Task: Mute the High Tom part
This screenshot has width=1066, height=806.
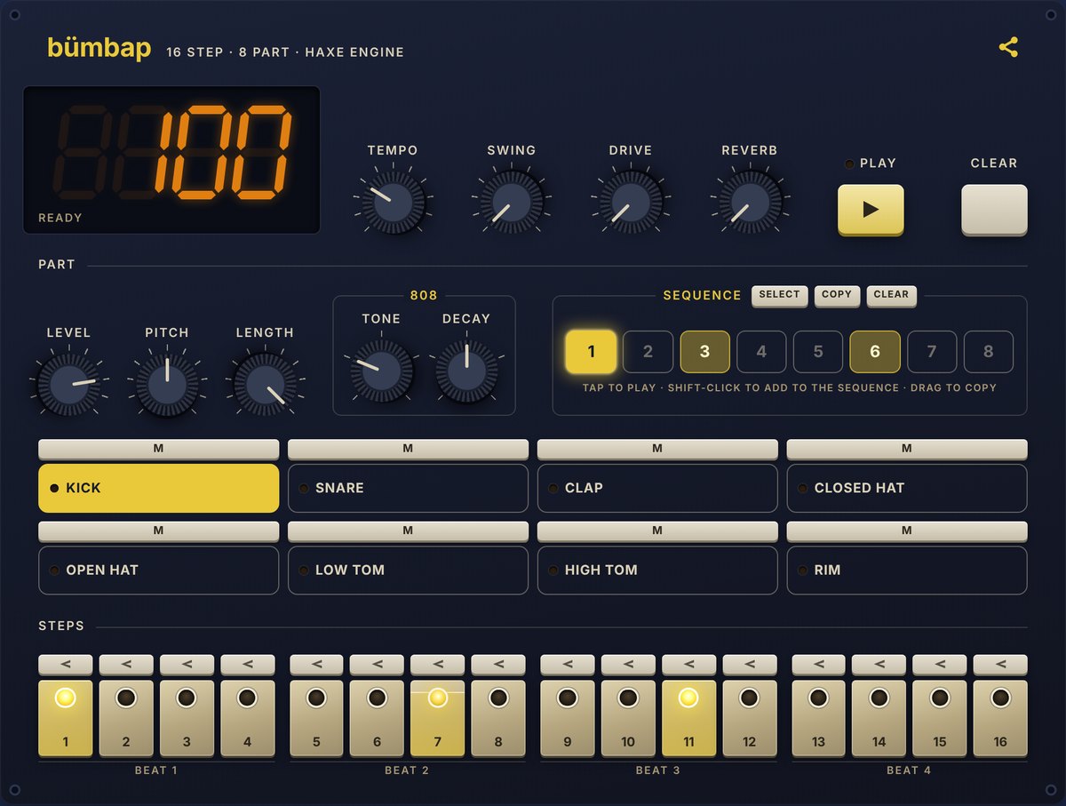Action: pyautogui.click(x=657, y=531)
